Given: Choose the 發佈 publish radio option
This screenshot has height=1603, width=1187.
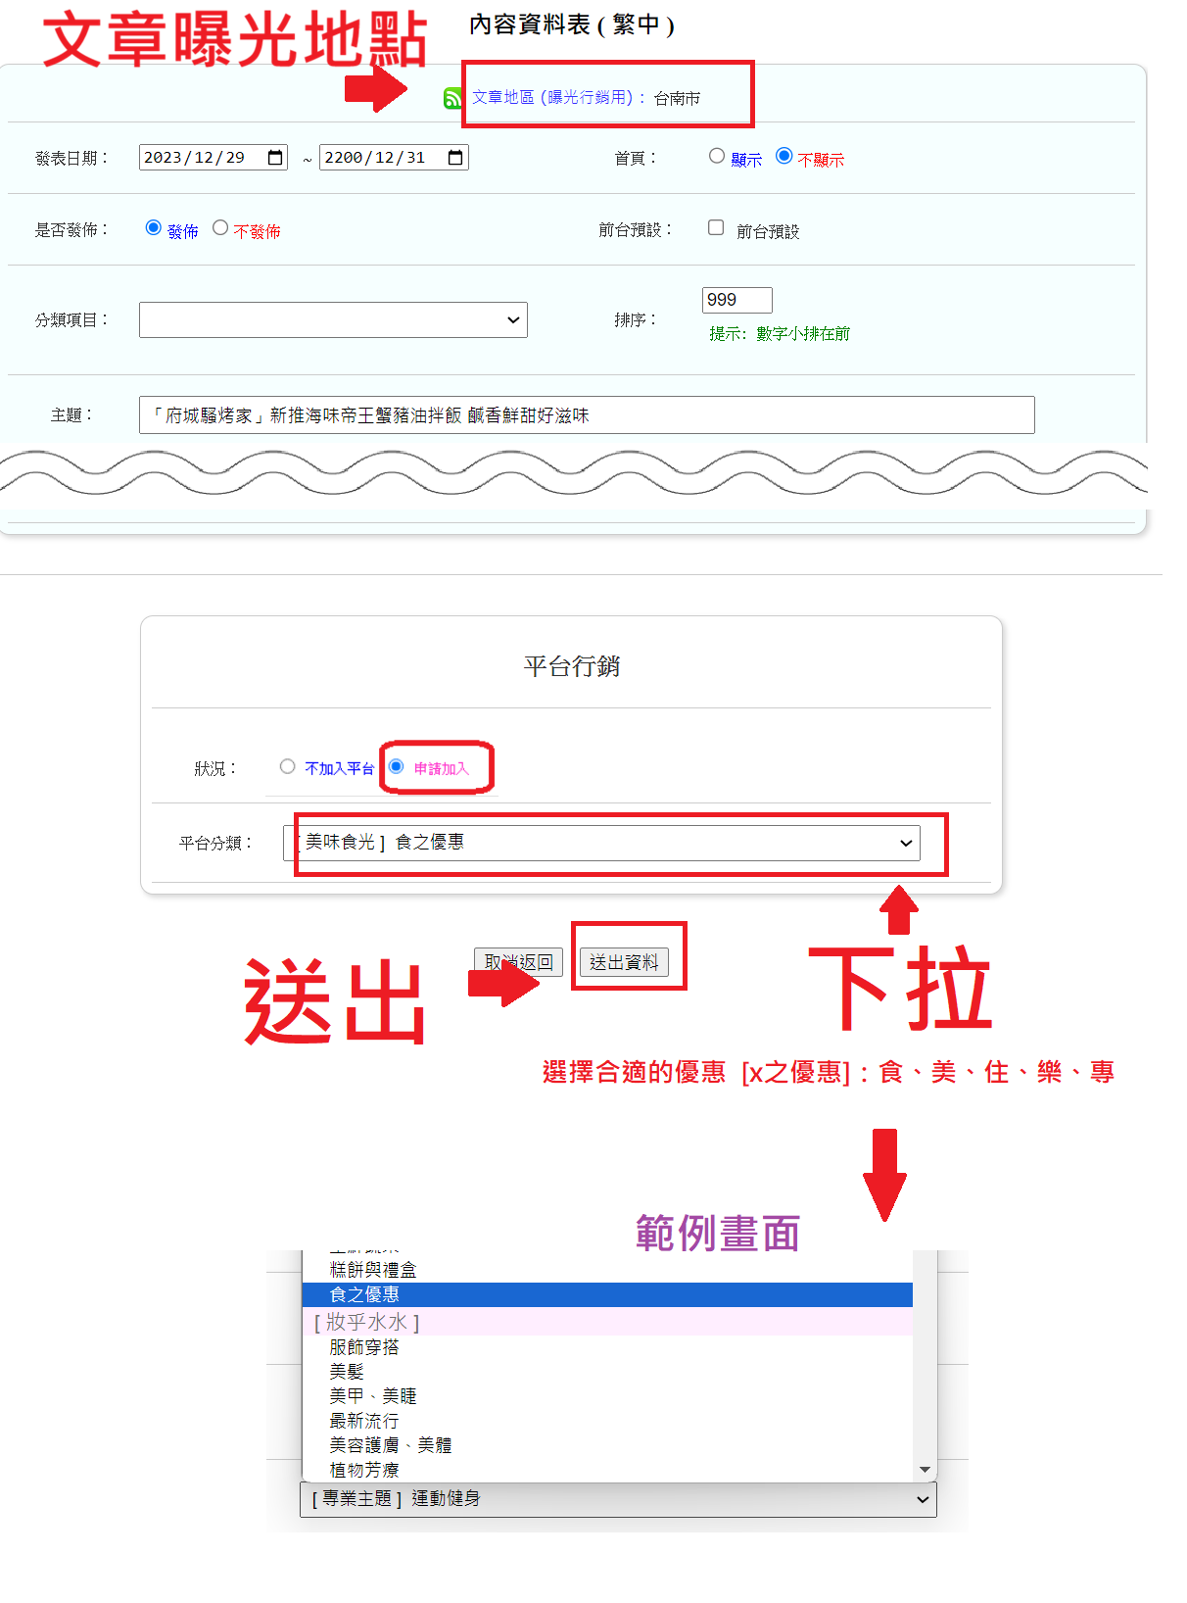Looking at the screenshot, I should click(153, 228).
